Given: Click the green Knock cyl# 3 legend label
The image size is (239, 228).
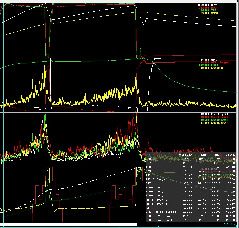Looking at the screenshot, I should tap(220, 120).
